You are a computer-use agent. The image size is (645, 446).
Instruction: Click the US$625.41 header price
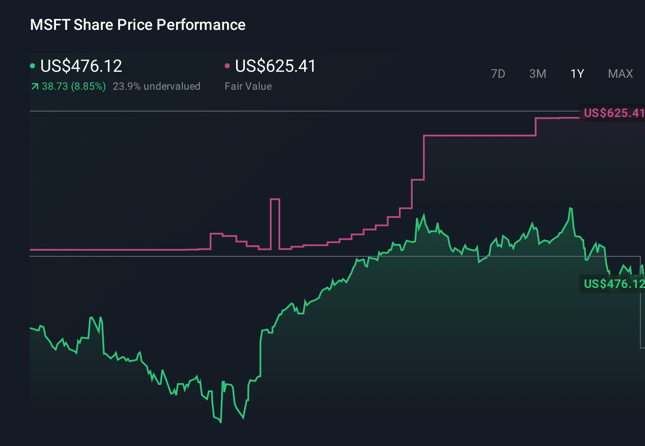[276, 66]
